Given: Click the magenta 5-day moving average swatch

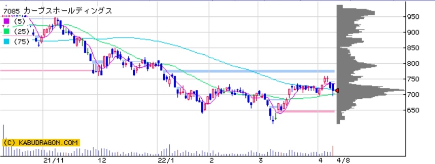Looking at the screenshot, I should (x=6, y=21).
